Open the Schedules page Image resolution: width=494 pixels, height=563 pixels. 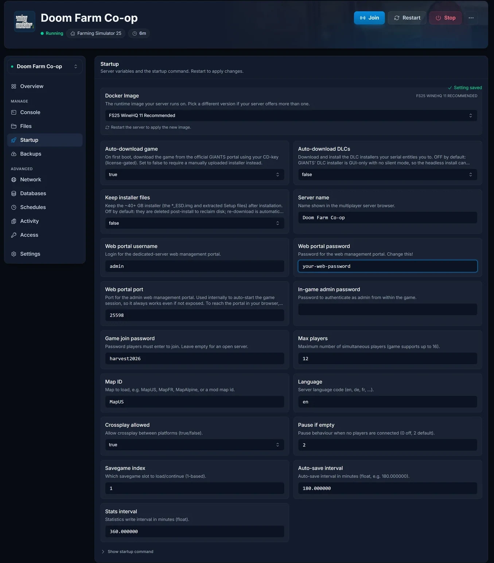45,207
